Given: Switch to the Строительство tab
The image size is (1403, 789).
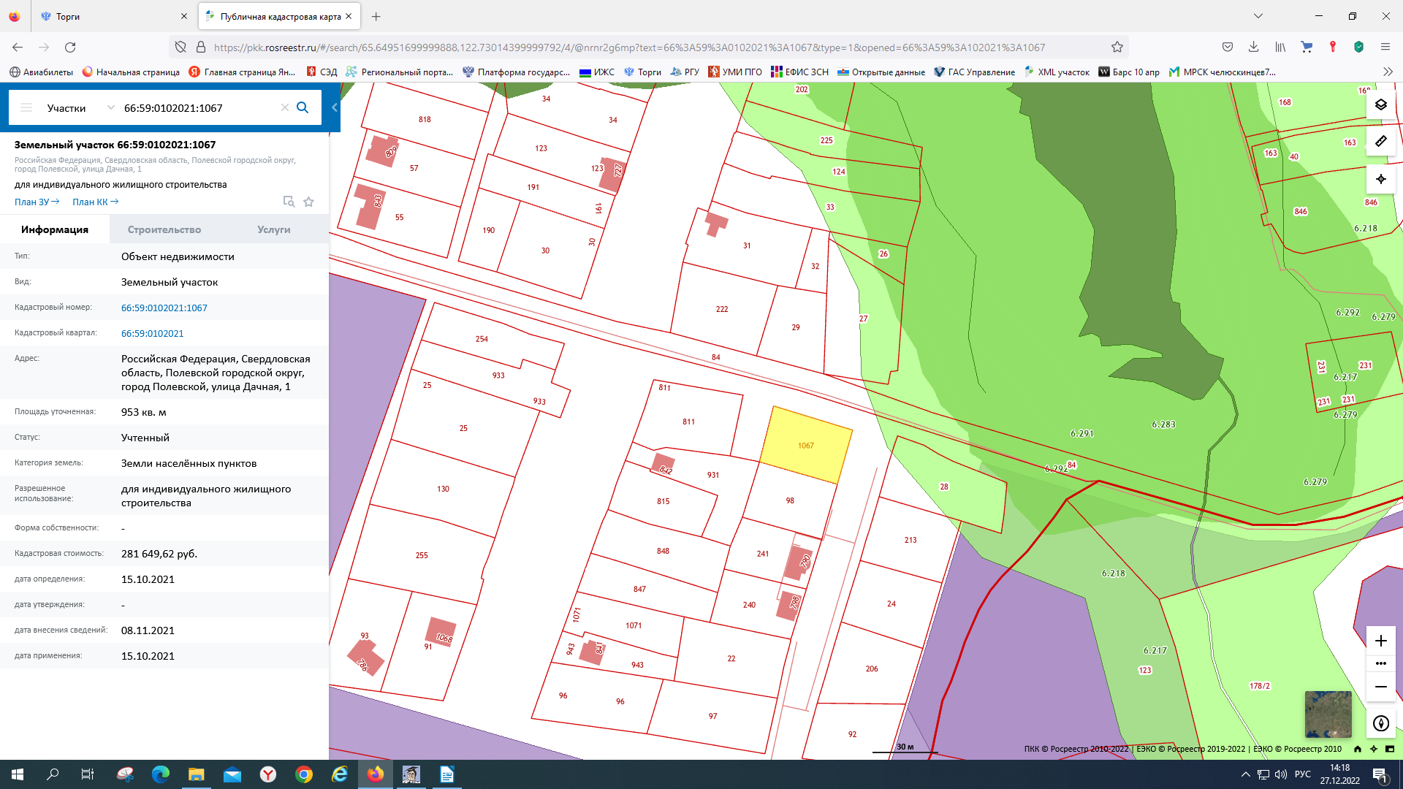Looking at the screenshot, I should tap(164, 229).
